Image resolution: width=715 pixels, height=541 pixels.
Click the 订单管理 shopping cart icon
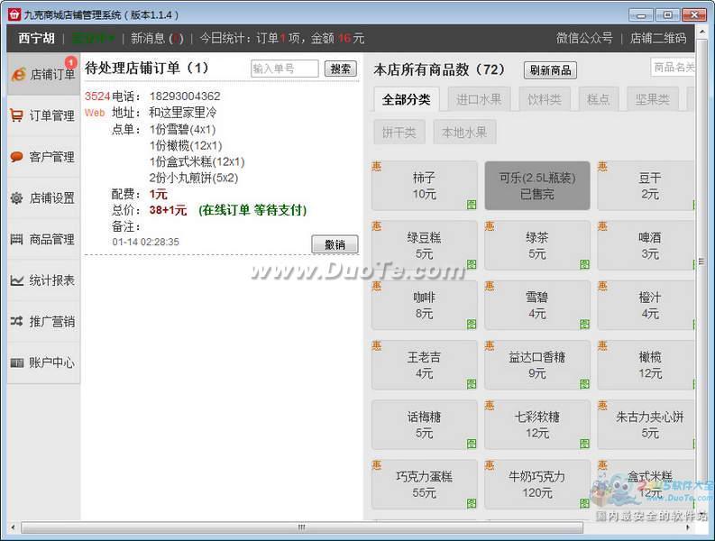[17, 115]
